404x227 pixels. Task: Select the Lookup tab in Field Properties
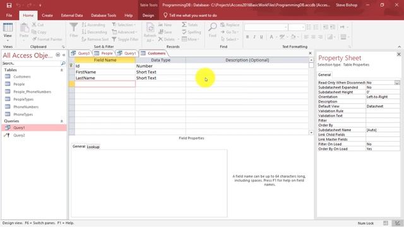93,147
